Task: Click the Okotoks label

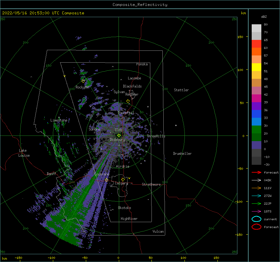Action: coord(124,208)
